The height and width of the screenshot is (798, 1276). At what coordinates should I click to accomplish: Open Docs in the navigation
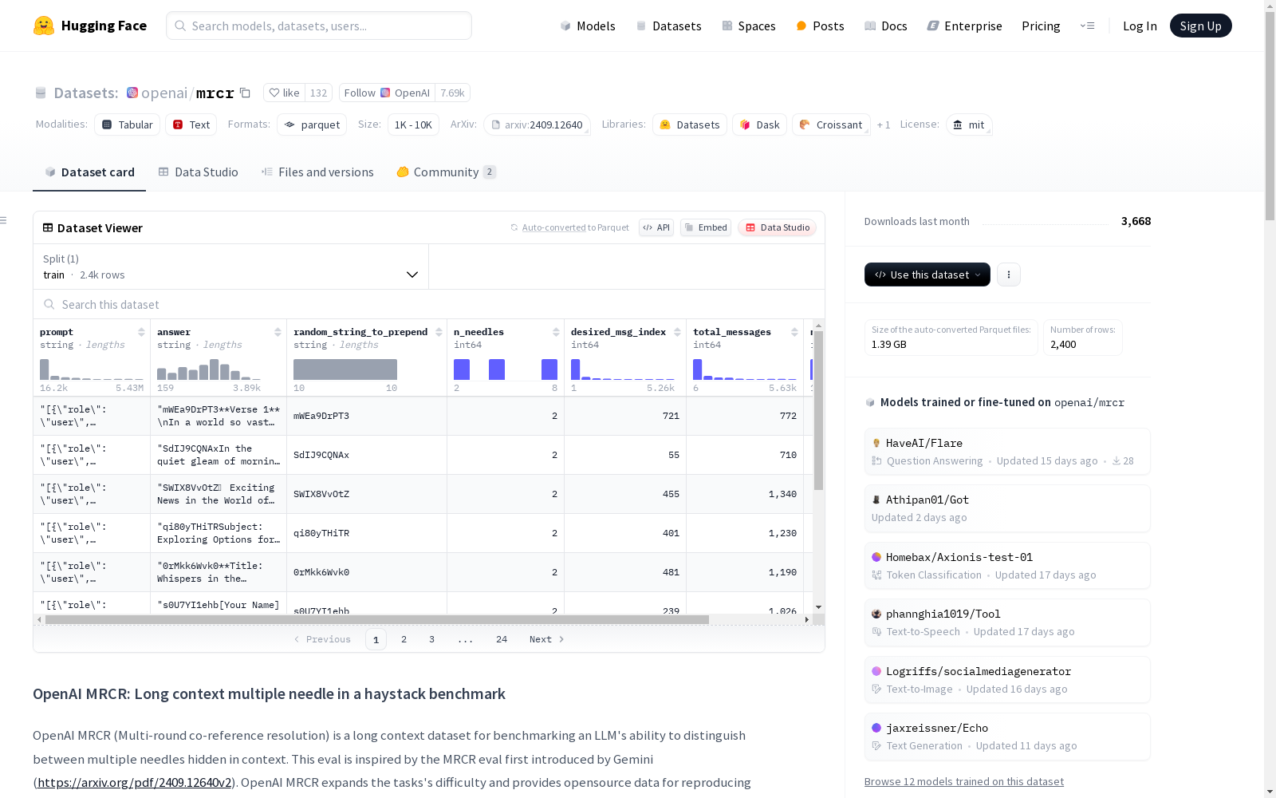pyautogui.click(x=886, y=26)
